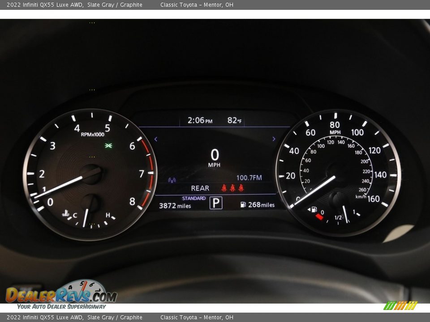
Task: Click the first red rear seatbelt icon
Action: pyautogui.click(x=224, y=188)
